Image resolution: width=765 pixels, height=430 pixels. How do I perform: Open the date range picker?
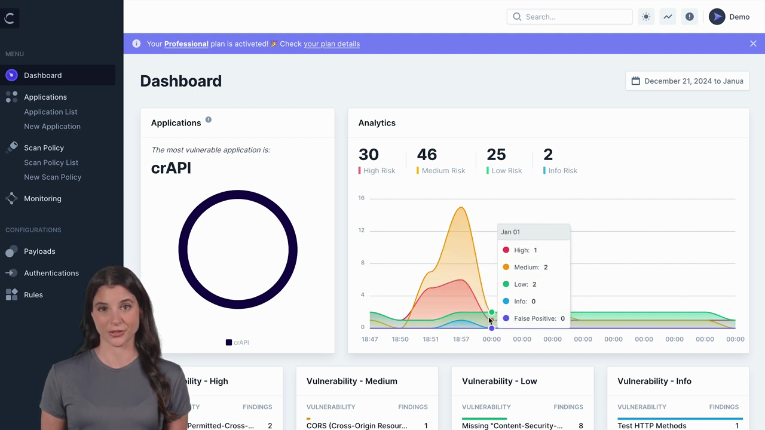687,81
